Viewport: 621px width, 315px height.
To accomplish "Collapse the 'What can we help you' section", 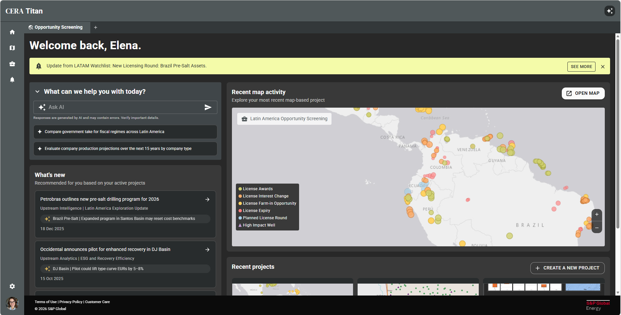I will [x=37, y=91].
